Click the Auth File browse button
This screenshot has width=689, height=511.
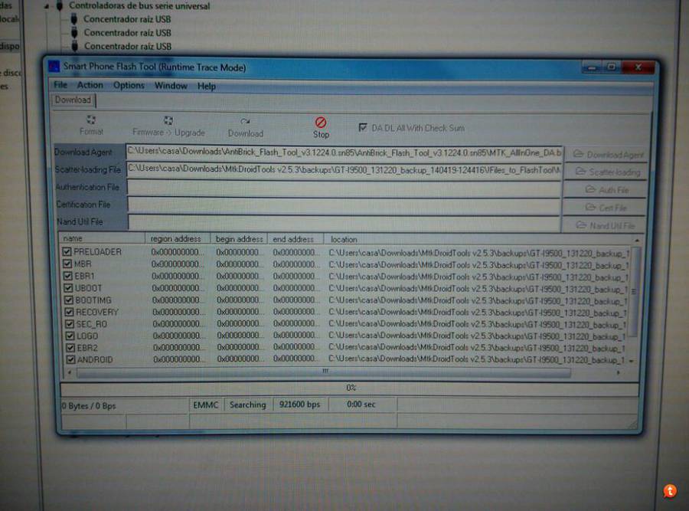[607, 190]
